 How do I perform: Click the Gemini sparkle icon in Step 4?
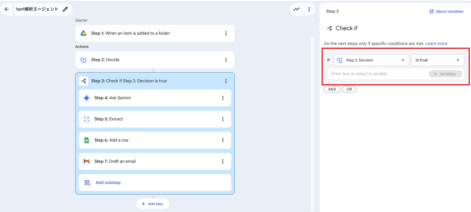[87, 98]
